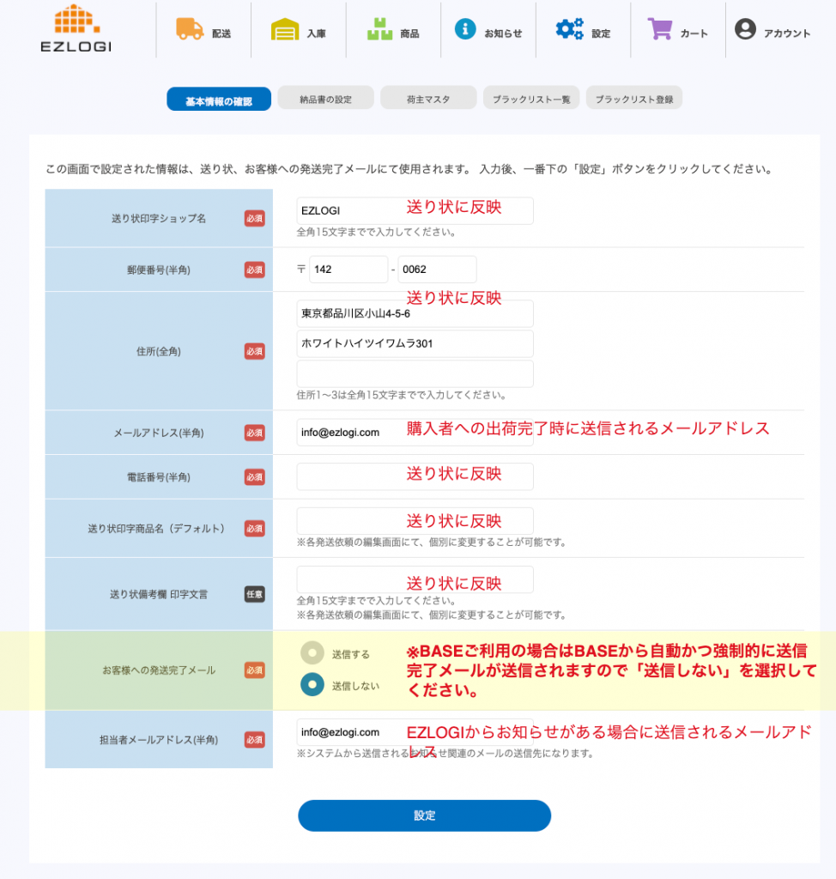Viewport: 836px width, 879px height.
Task: Go to ブラックリスト一覧 tab
Action: (531, 100)
